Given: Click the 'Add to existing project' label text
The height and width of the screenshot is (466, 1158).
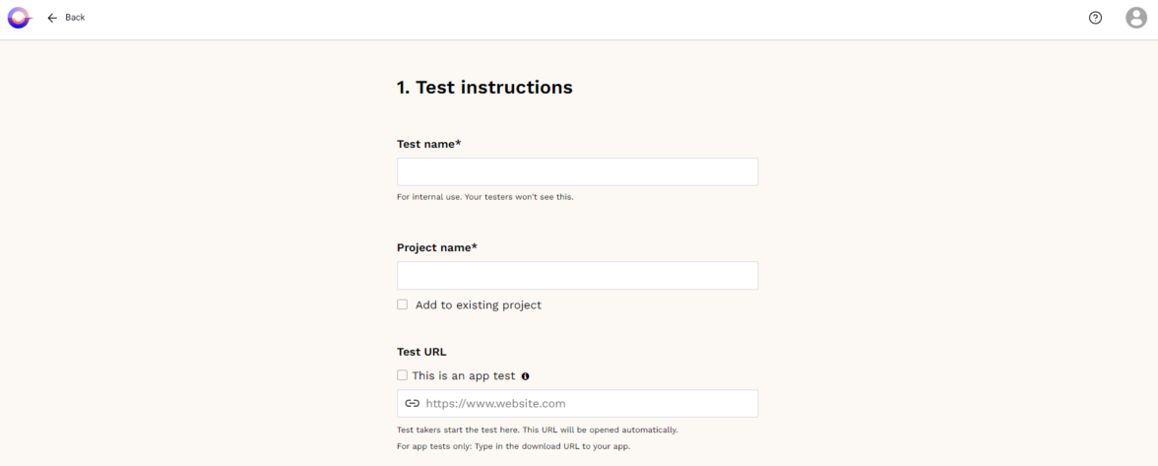Looking at the screenshot, I should [478, 305].
